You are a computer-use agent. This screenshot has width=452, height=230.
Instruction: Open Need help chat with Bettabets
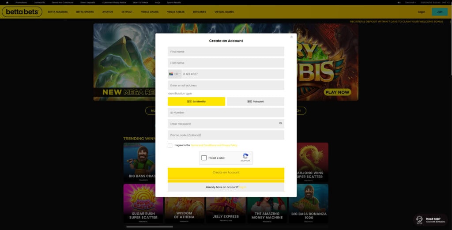431,220
